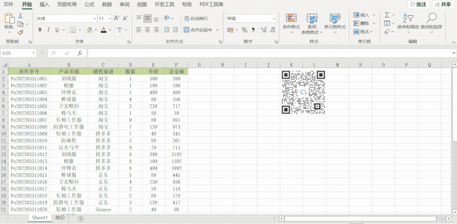Click 合并后居中 merge and center
The height and width of the screenshot is (224, 457).
(198, 30)
